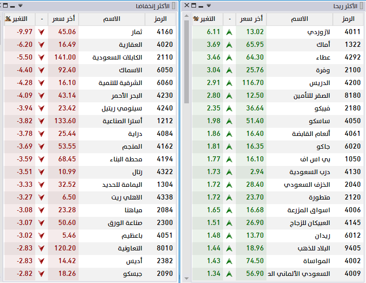The height and width of the screenshot is (283, 366).
Task: Click the red down arrow in ثمار row
Action: click(x=41, y=32)
